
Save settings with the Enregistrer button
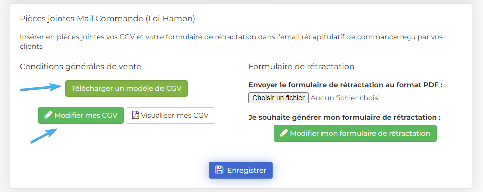(241, 170)
